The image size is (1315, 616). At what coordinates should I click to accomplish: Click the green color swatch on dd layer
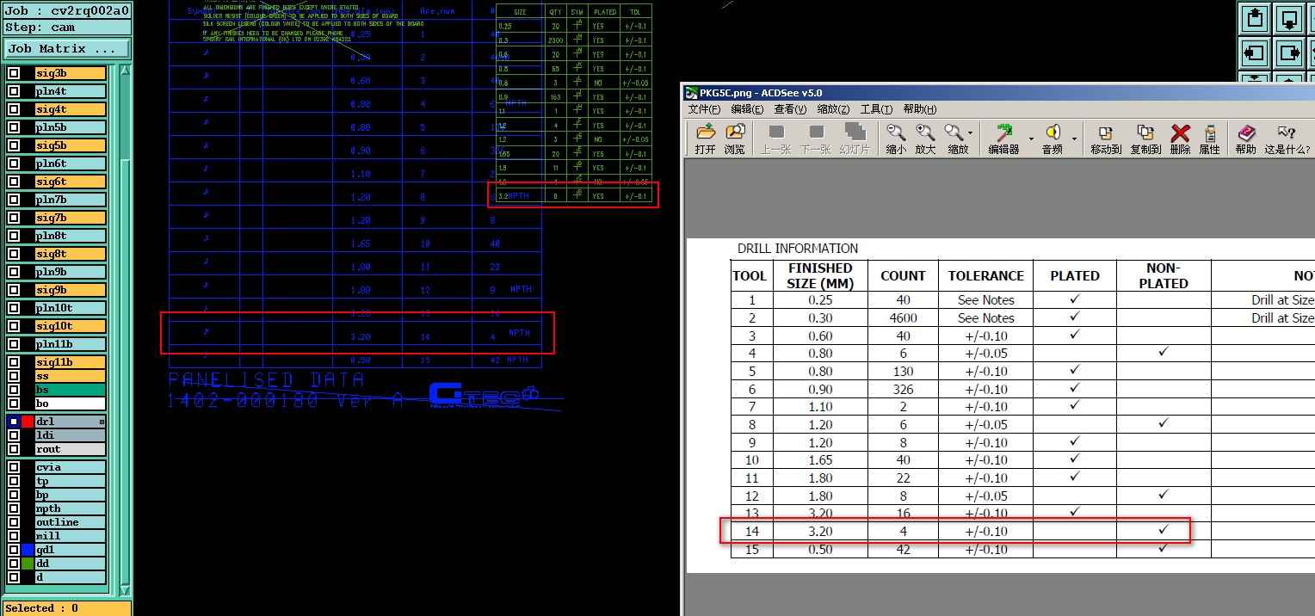pyautogui.click(x=28, y=564)
